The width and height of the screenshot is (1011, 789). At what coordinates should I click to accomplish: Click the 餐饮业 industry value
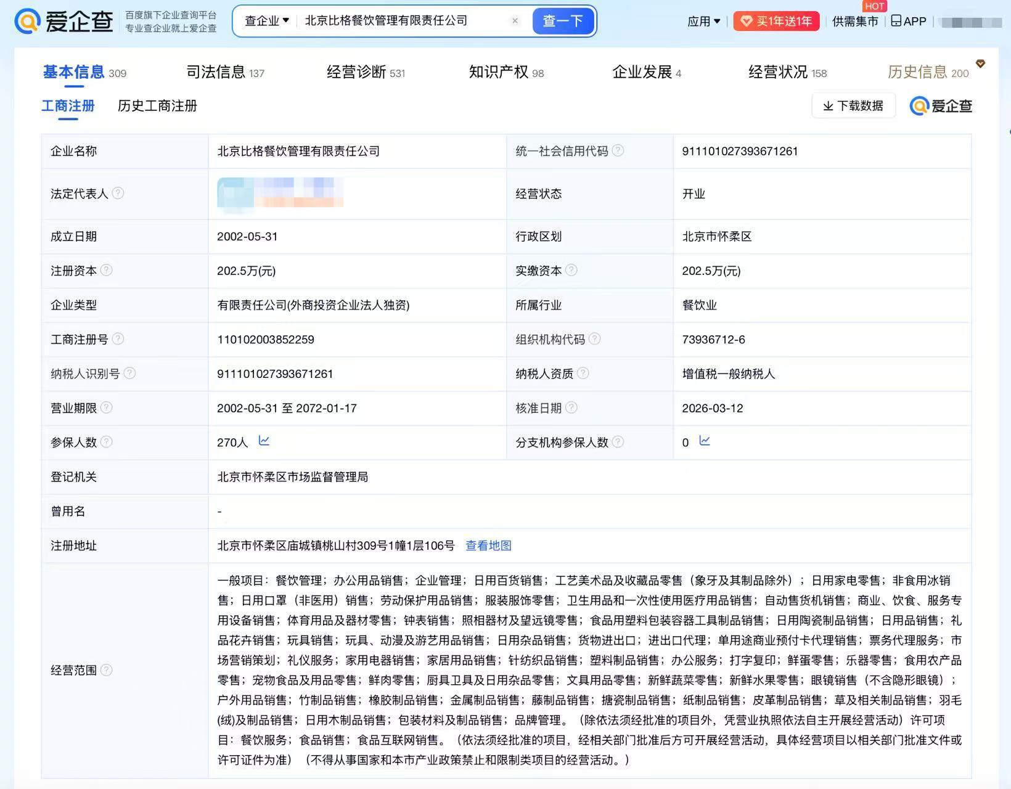[x=700, y=305]
